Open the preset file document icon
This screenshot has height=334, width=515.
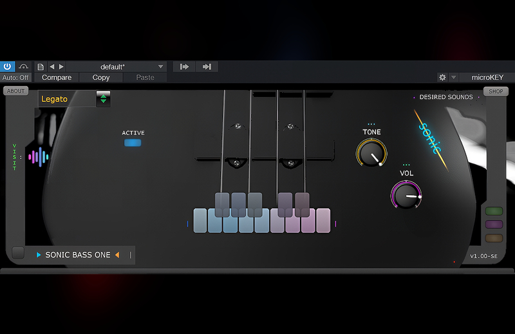(x=41, y=66)
